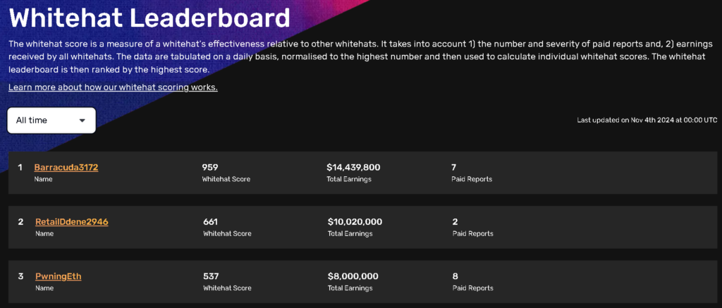Open RetailDdene2946's profile link
Screen dimensions: 722x308
tap(71, 222)
